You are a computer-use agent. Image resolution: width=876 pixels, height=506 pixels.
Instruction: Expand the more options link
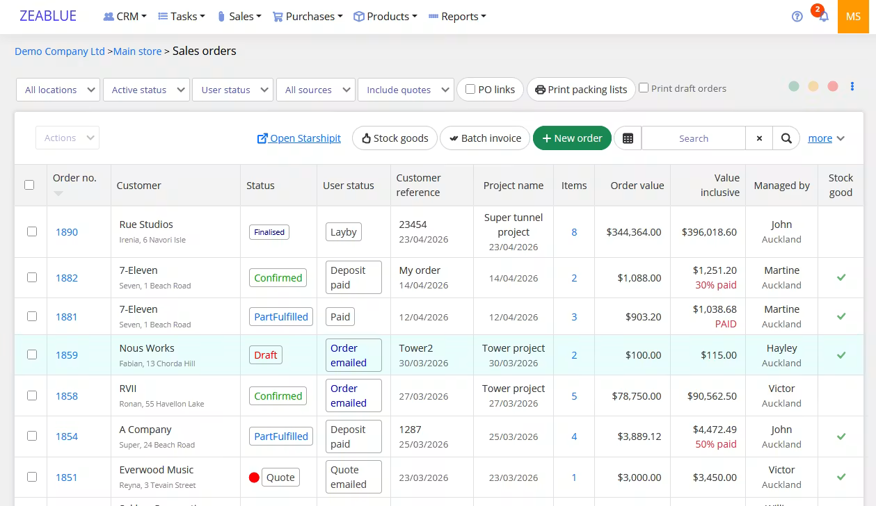pos(826,138)
